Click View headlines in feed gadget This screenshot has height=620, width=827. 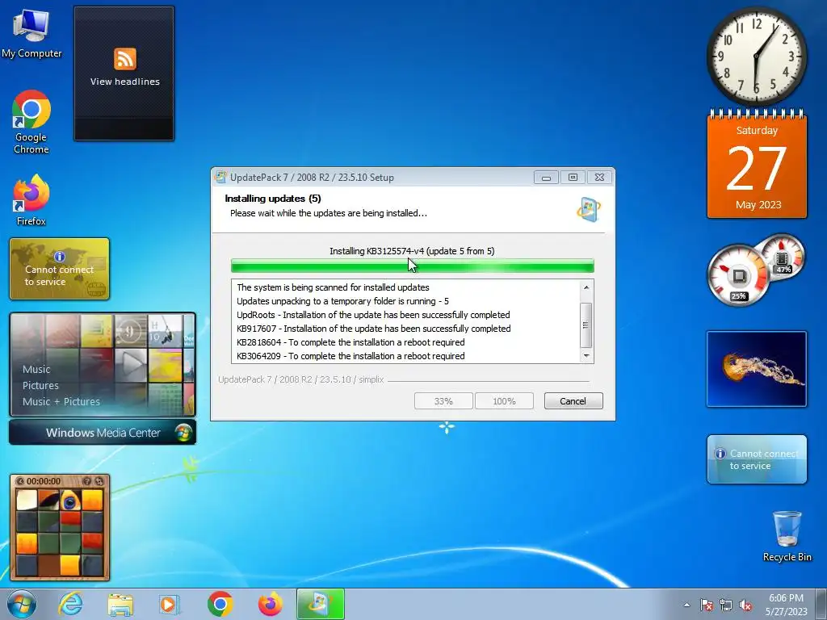click(125, 82)
